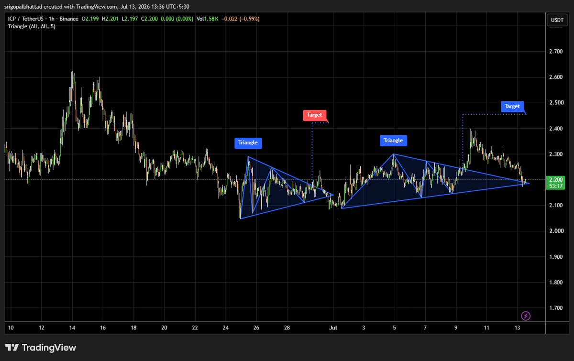Click the 2.700 price axis label

click(x=555, y=51)
